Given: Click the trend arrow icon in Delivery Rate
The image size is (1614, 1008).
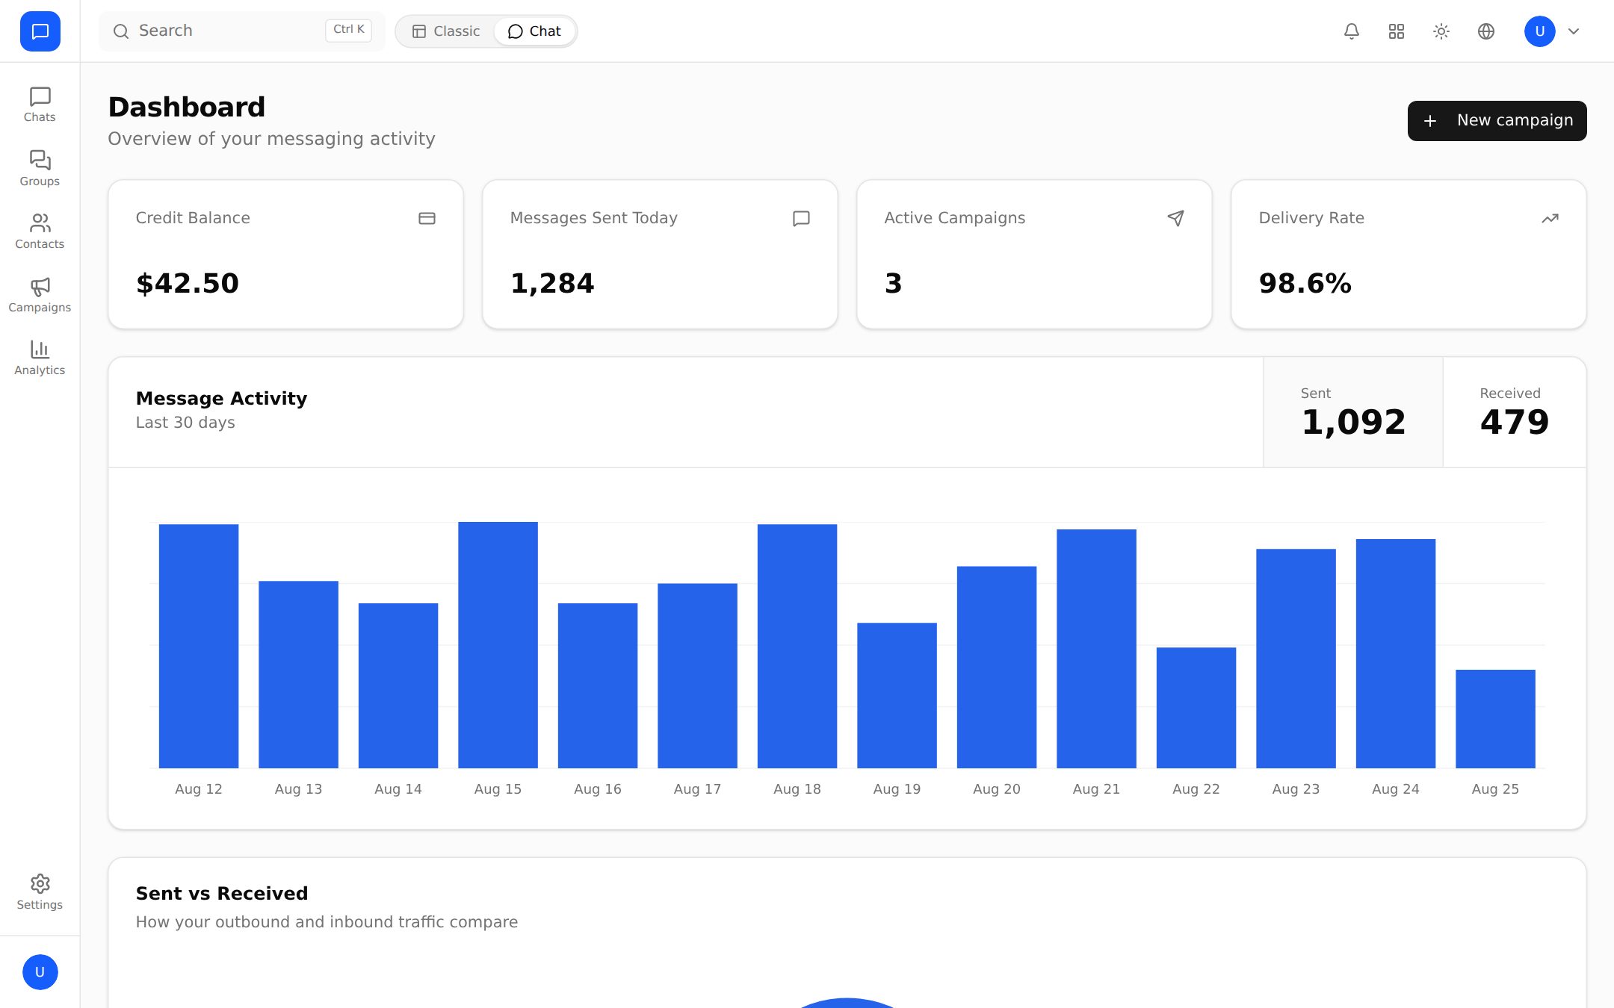Looking at the screenshot, I should (1550, 218).
